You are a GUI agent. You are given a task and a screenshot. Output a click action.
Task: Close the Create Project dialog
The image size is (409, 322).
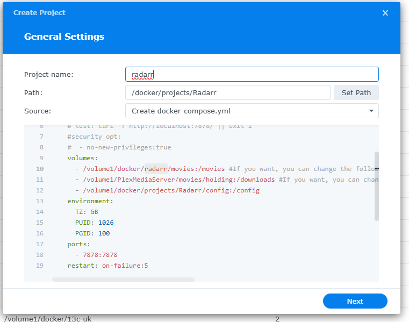point(385,13)
